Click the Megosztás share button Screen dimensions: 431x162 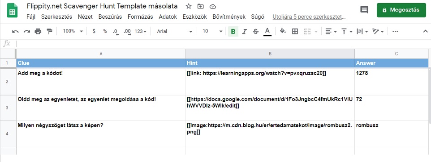[x=401, y=10]
